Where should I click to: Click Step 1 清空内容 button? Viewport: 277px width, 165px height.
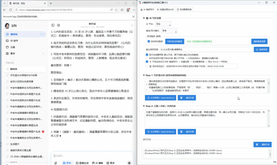(x=187, y=98)
